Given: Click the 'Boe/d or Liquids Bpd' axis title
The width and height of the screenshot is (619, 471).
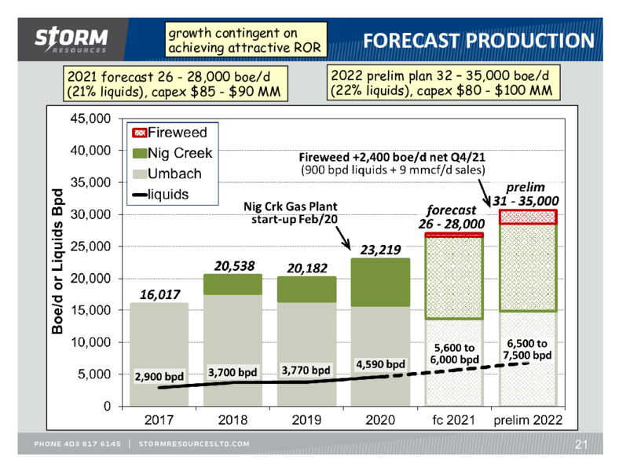Looking at the screenshot, I should [x=57, y=261].
